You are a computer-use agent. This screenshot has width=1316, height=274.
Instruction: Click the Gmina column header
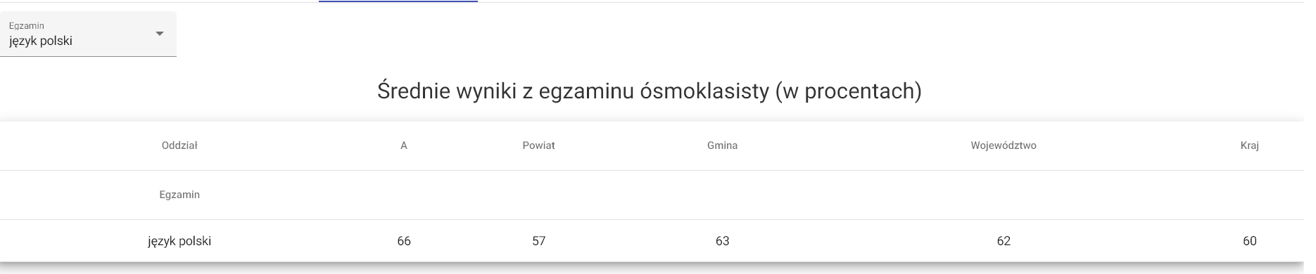pos(723,145)
